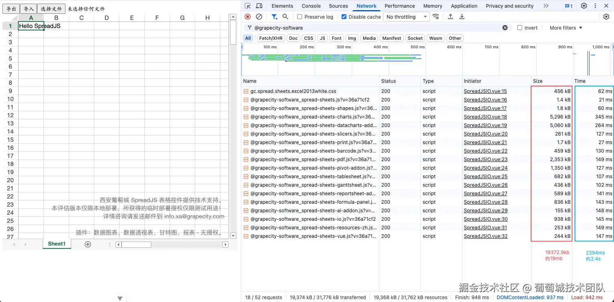614x302 pixels.
Task: Select cell A1 Hello SpreadJS
Action: [x=31, y=26]
